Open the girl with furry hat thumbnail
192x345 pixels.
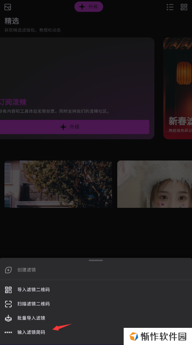tap(154, 184)
